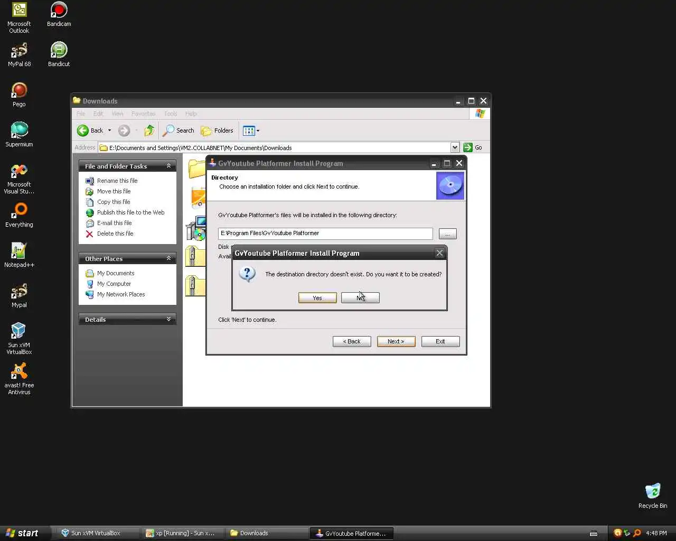Viewport: 676px width, 541px height.
Task: Open the Views dropdown in toolbar
Action: tap(251, 130)
